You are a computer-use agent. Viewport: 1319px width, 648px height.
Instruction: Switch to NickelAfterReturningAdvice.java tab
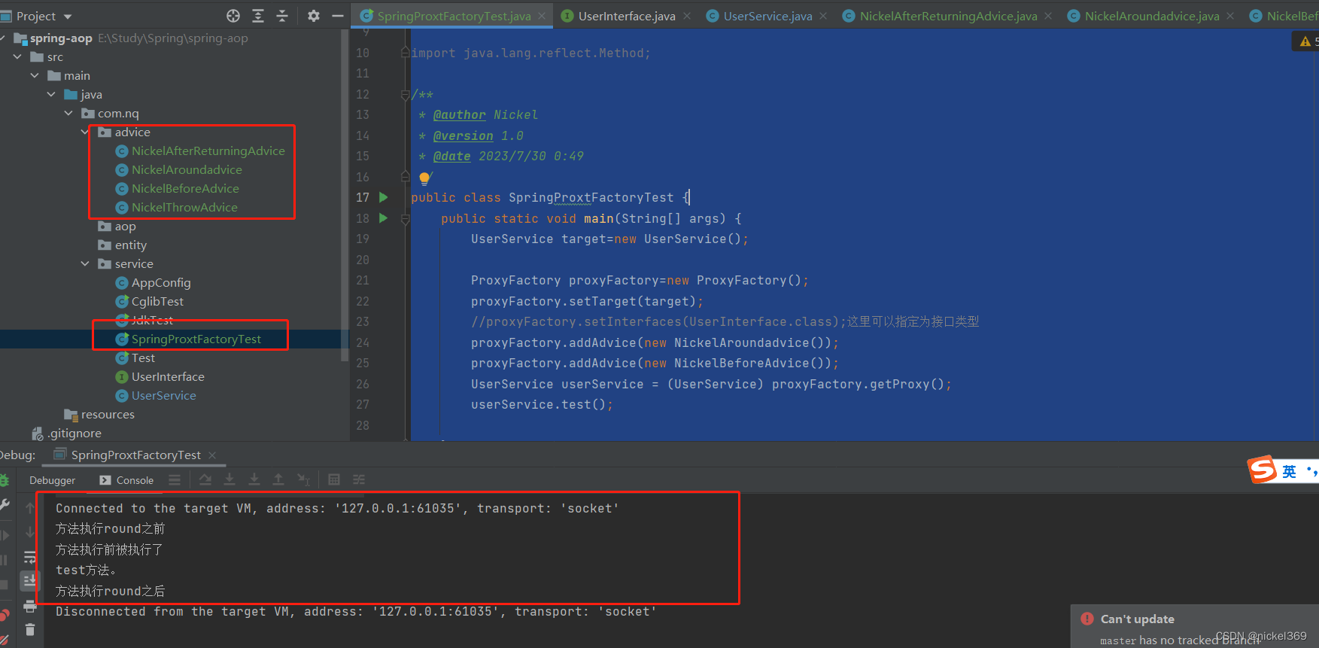(x=947, y=16)
